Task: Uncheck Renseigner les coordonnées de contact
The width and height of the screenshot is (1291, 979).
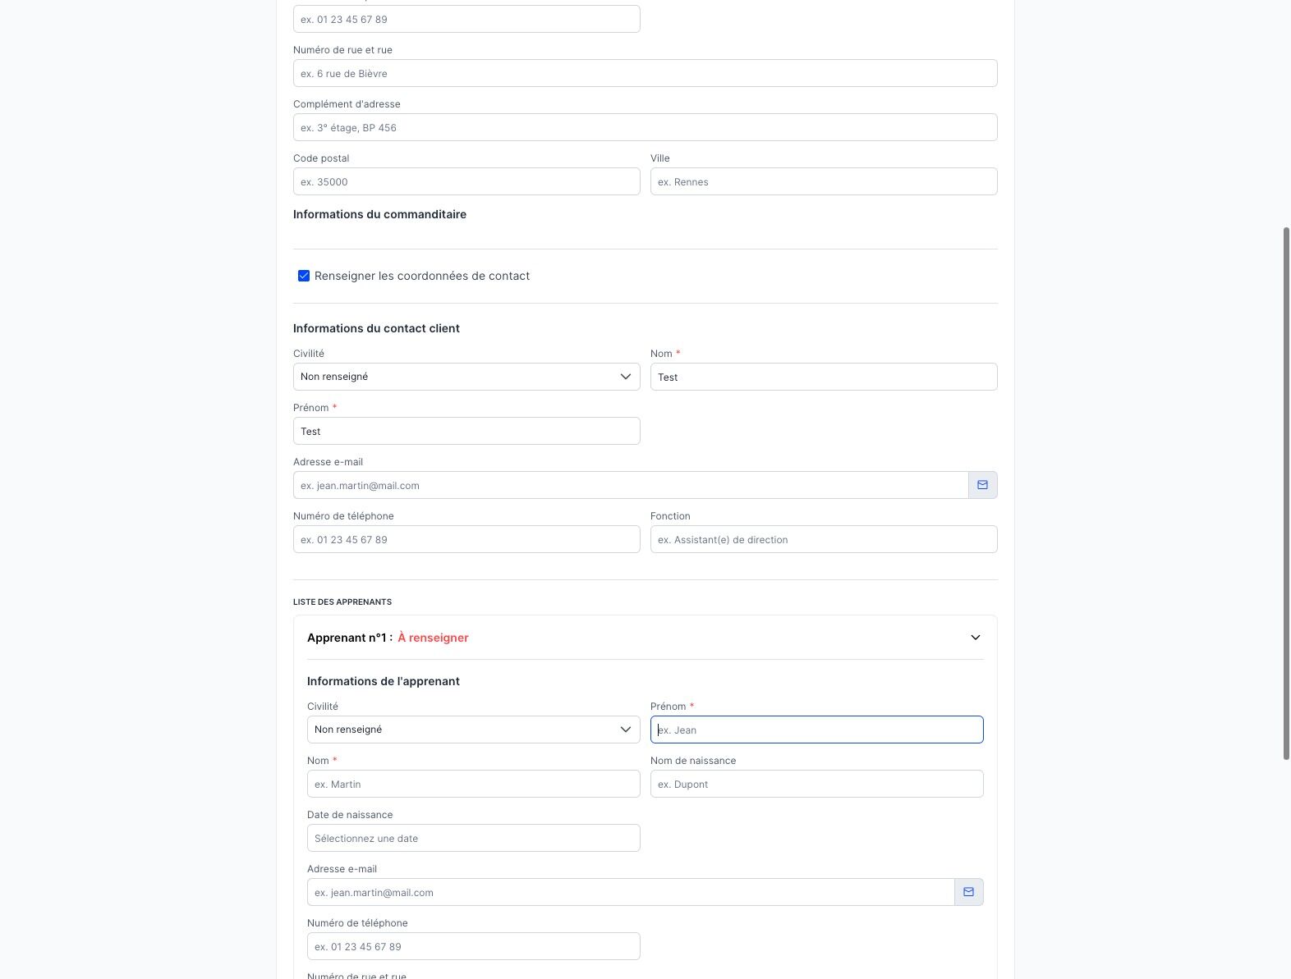Action: pyautogui.click(x=304, y=276)
